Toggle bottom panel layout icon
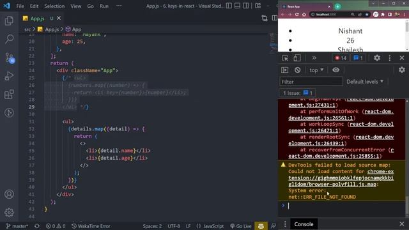 [x=237, y=6]
